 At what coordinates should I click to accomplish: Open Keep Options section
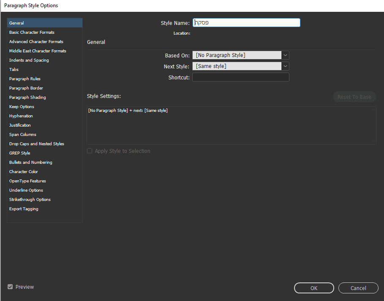[x=45, y=107]
